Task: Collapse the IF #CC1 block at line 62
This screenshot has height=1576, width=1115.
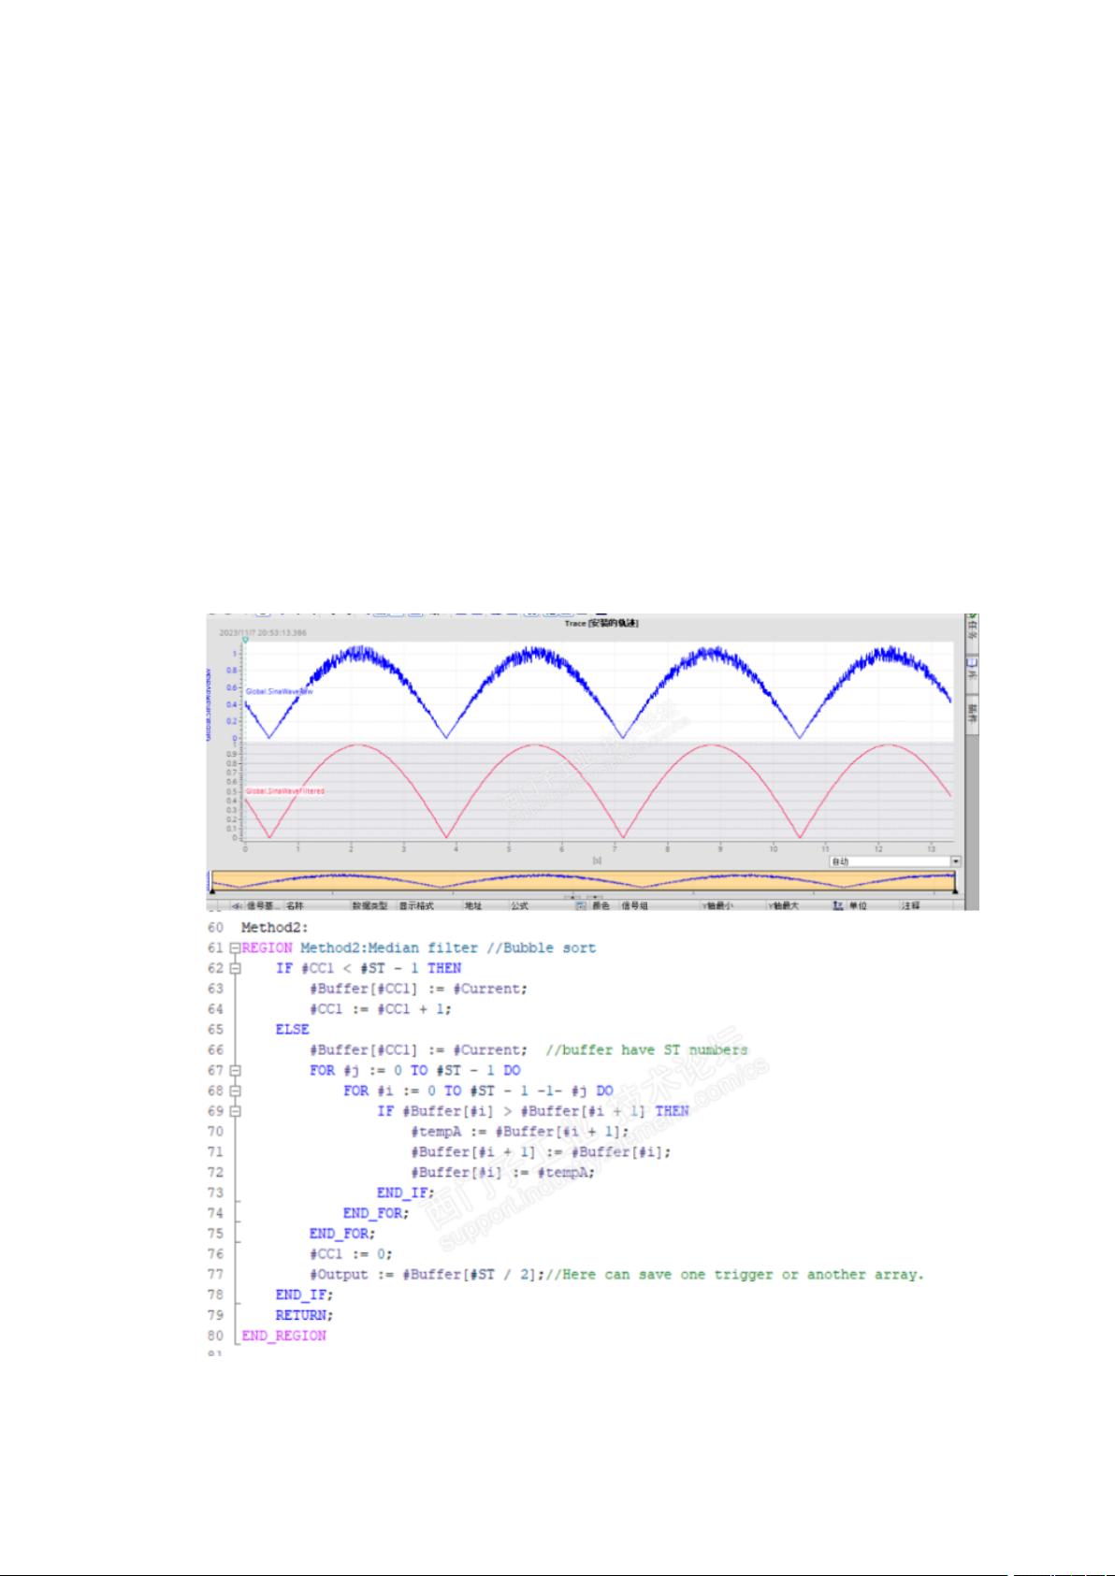Action: point(235,969)
